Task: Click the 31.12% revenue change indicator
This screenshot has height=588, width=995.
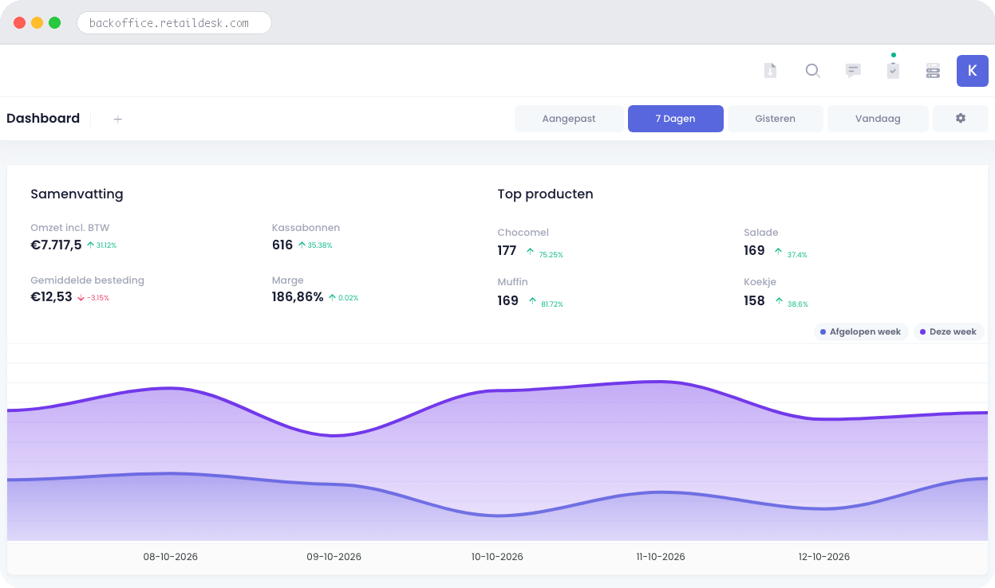Action: [101, 245]
